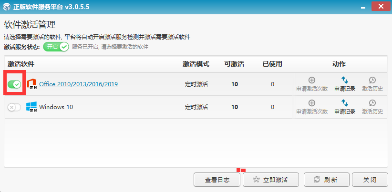The image size is (392, 192).
Task: Click the Office product icon
Action: (32, 84)
